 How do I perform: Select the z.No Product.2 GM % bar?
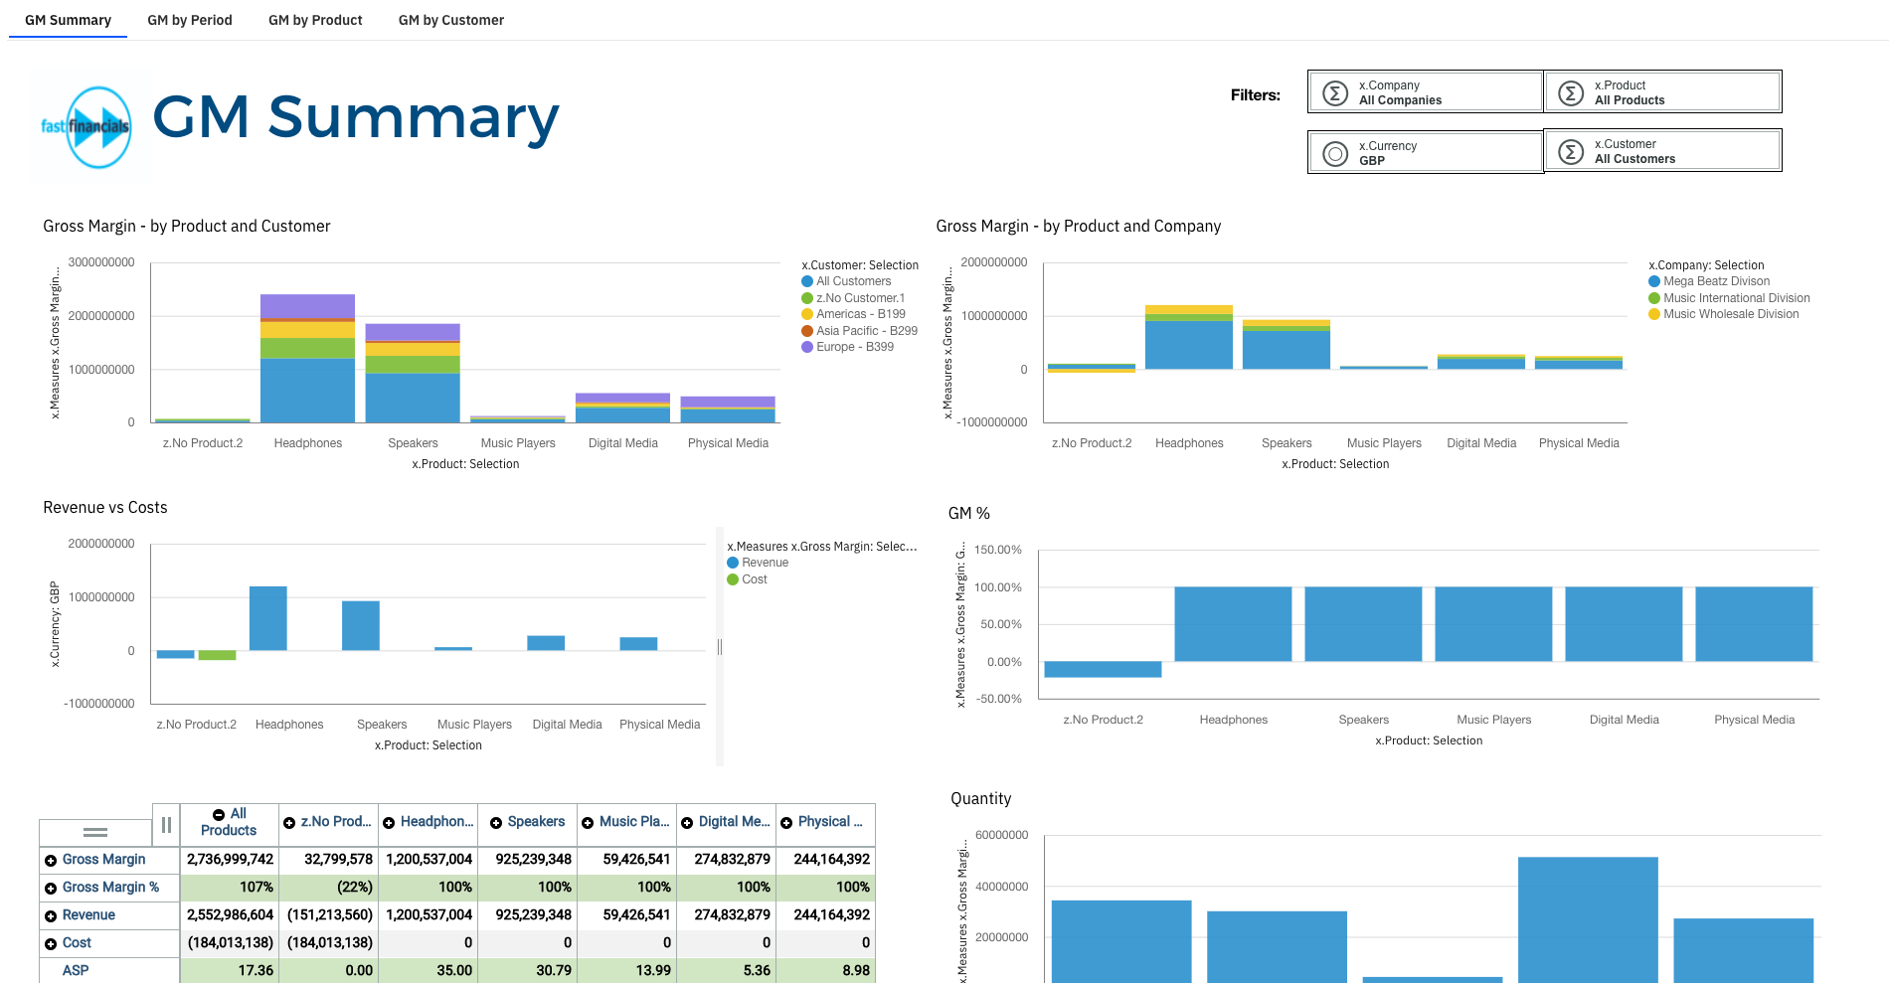[1103, 670]
